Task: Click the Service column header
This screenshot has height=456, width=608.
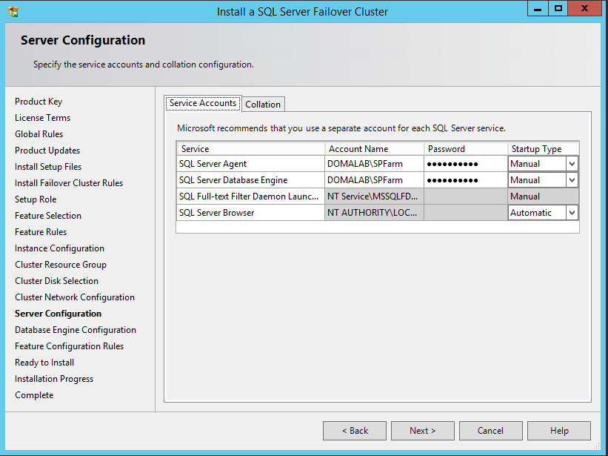Action: coord(250,149)
